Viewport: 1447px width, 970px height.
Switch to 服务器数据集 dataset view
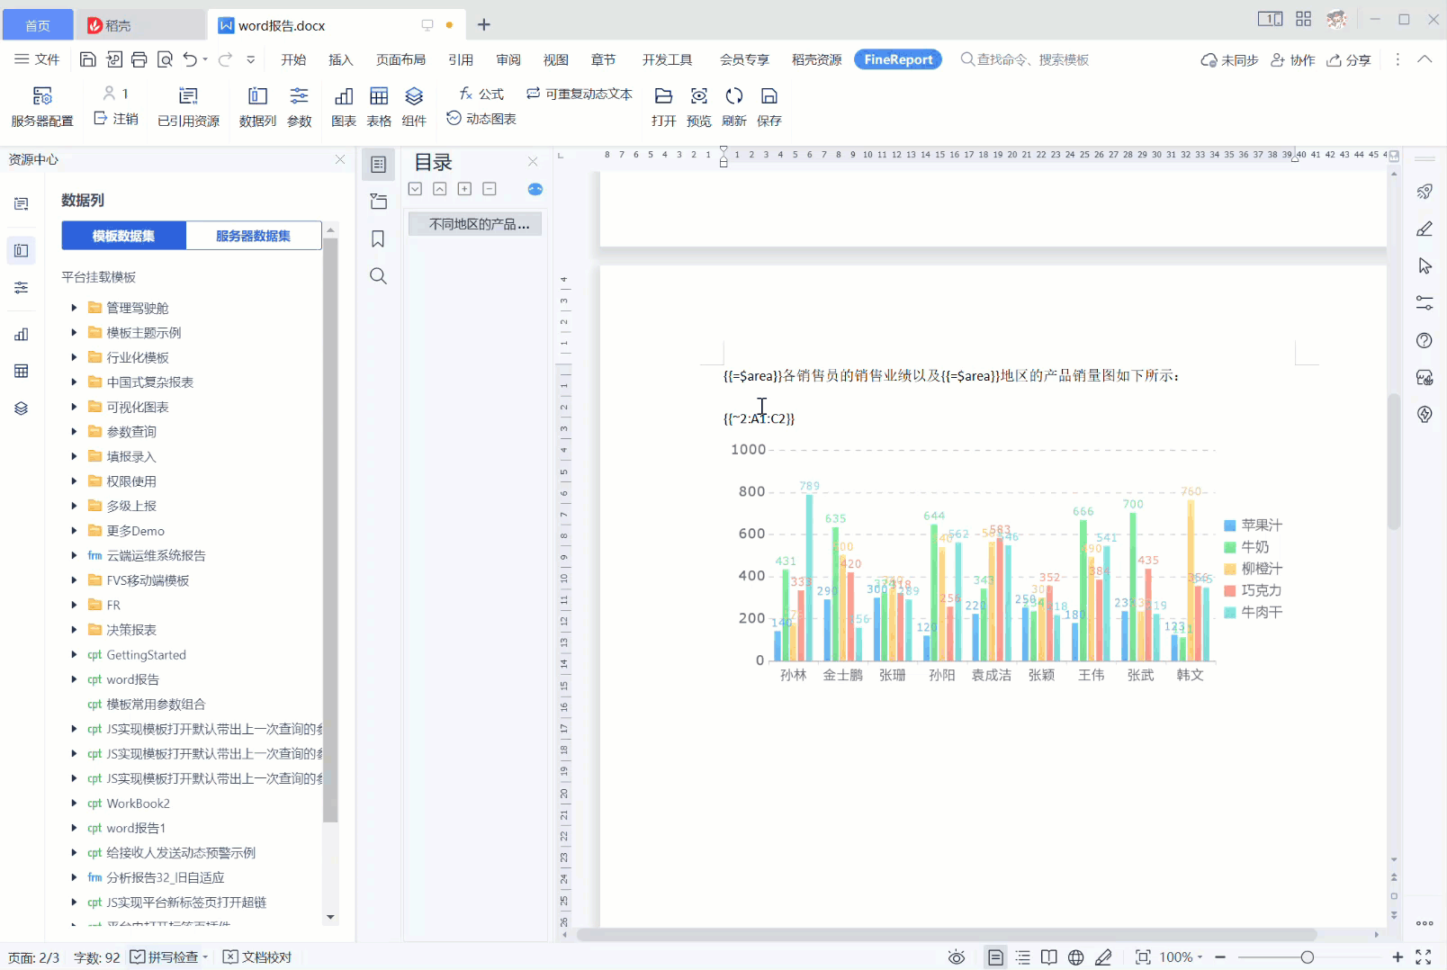(x=253, y=236)
